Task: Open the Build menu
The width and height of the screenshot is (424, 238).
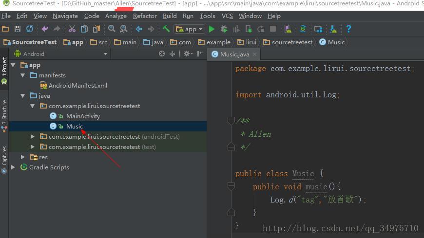Action: pos(170,16)
